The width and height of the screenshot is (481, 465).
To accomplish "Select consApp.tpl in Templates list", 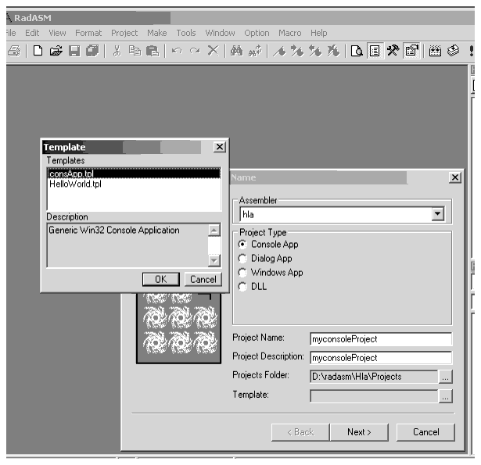I will (134, 173).
